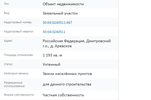Click the 'Статус:' label
The height and width of the screenshot is (100, 151).
pyautogui.click(x=8, y=64)
